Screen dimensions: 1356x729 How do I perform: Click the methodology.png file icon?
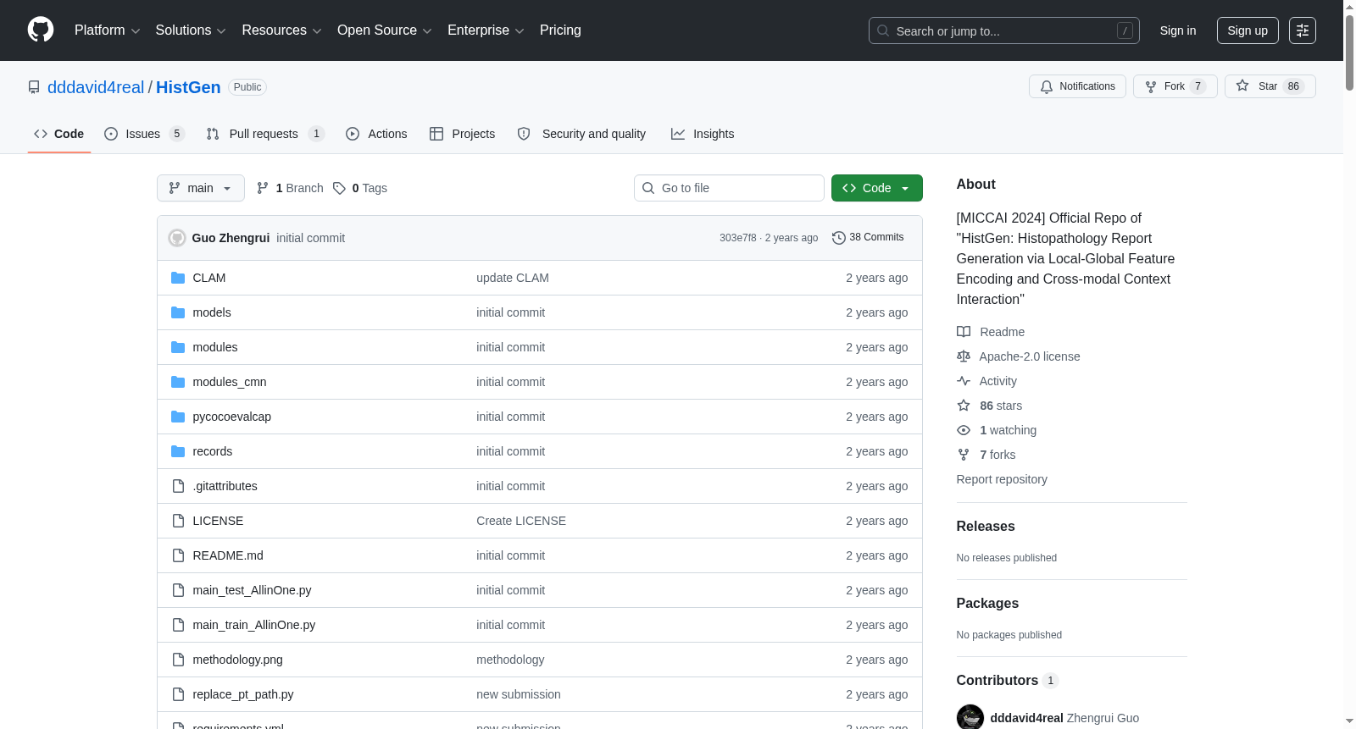(x=178, y=660)
